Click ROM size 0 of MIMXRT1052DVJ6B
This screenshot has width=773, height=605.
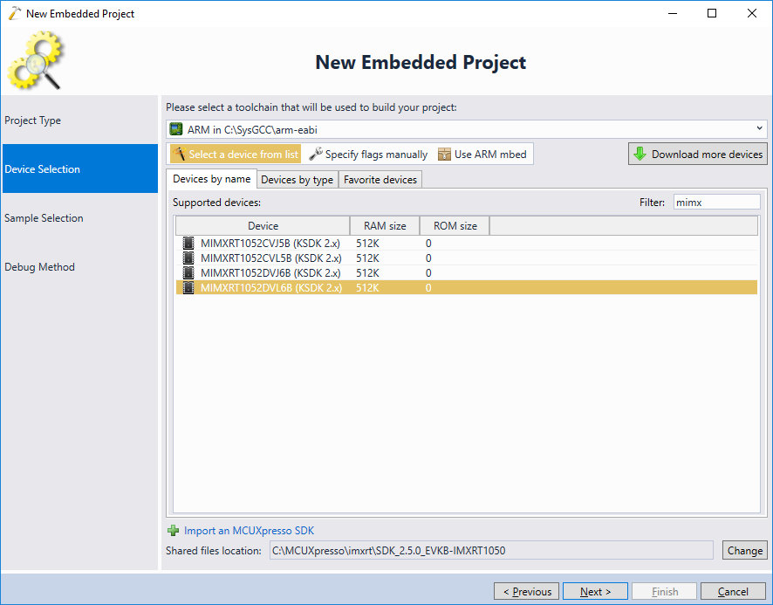pos(428,273)
